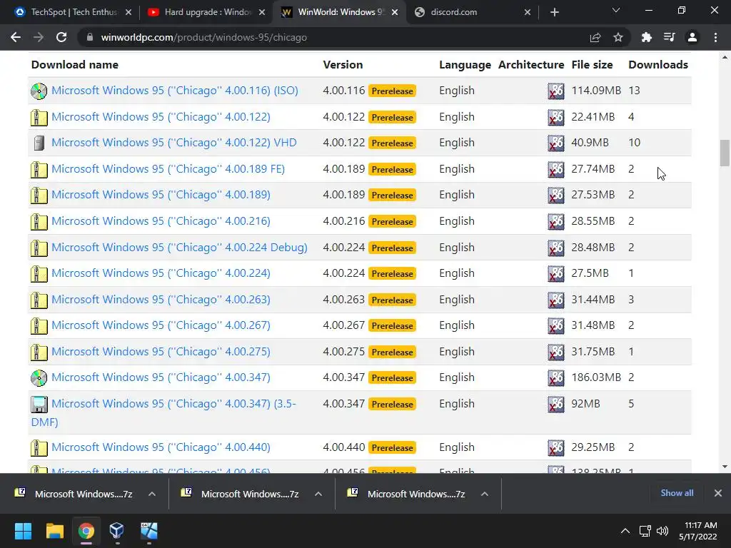Open Google Chrome from the taskbar

pos(86,531)
